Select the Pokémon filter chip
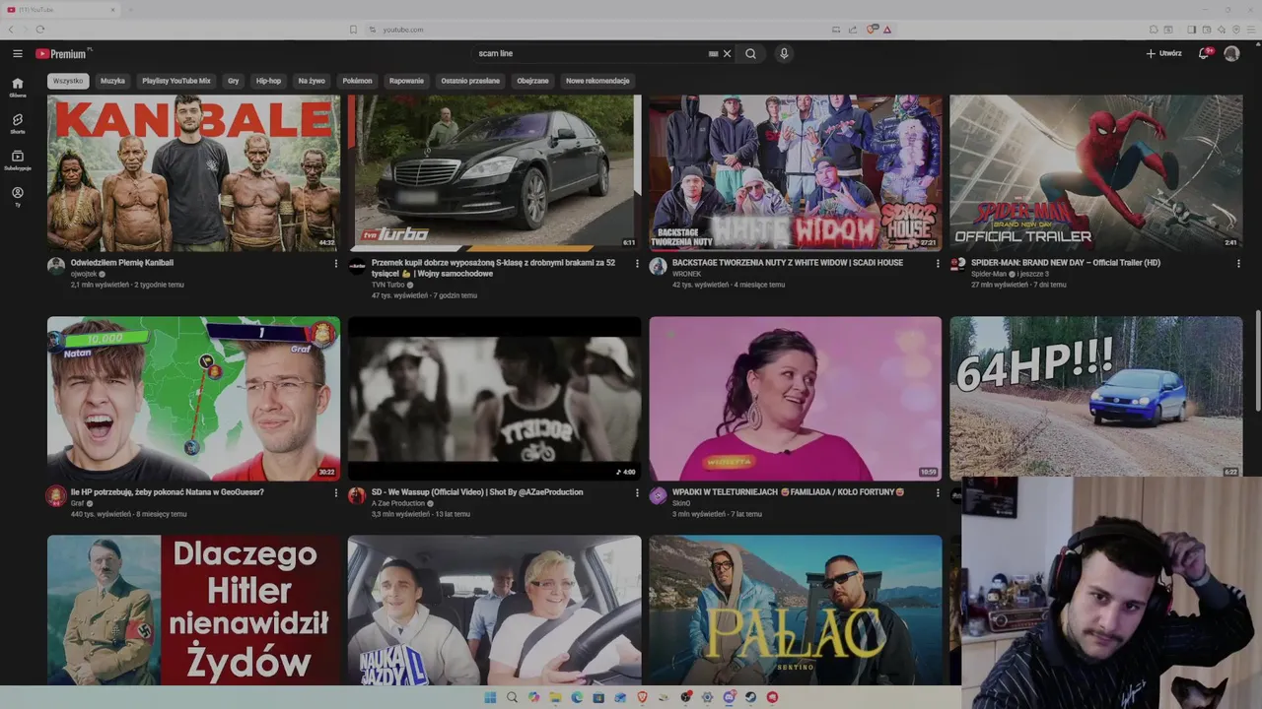 (x=357, y=81)
